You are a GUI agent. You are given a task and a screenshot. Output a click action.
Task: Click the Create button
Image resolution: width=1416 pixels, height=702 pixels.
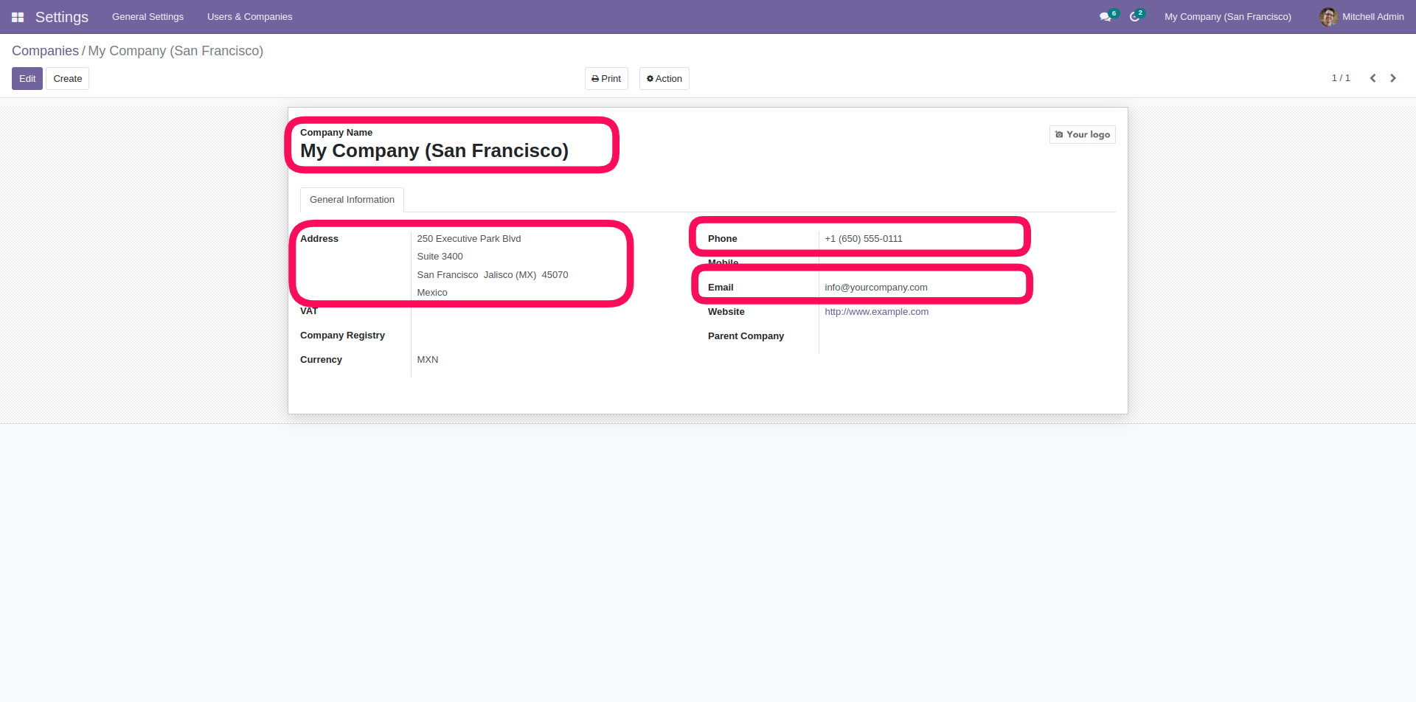tap(67, 79)
